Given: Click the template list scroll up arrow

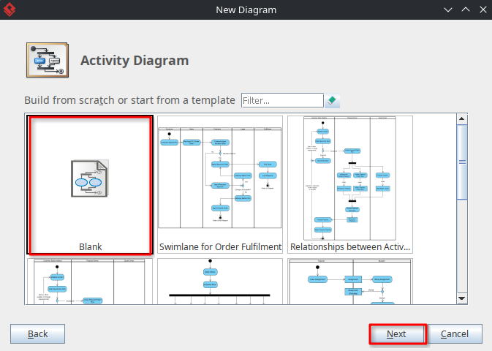Looking at the screenshot, I should (x=461, y=118).
